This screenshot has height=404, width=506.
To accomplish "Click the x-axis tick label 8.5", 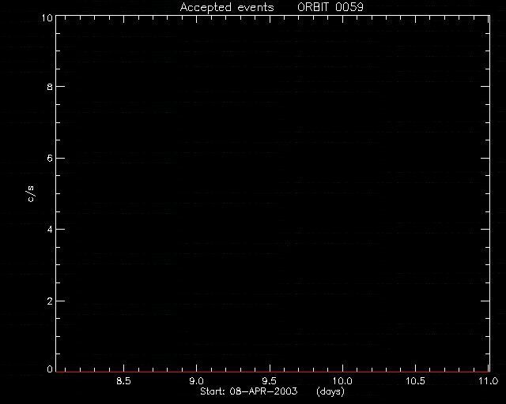I will tap(123, 381).
